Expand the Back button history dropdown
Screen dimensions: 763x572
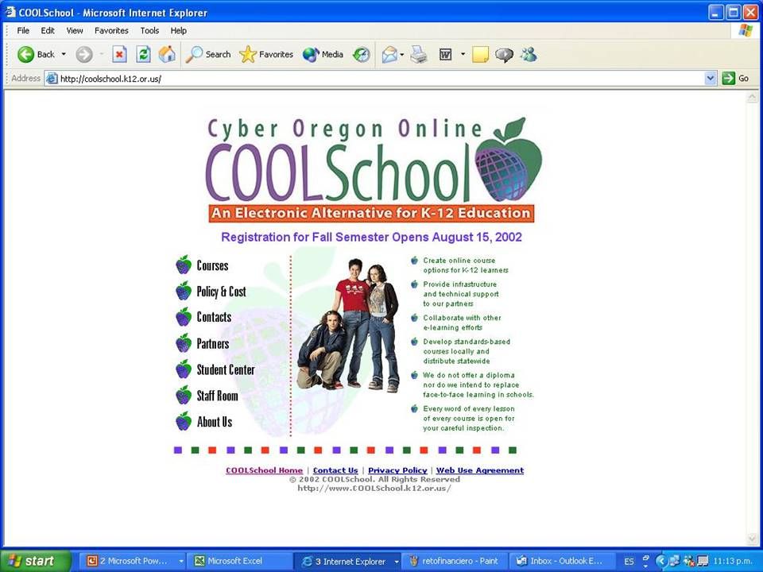click(x=64, y=55)
